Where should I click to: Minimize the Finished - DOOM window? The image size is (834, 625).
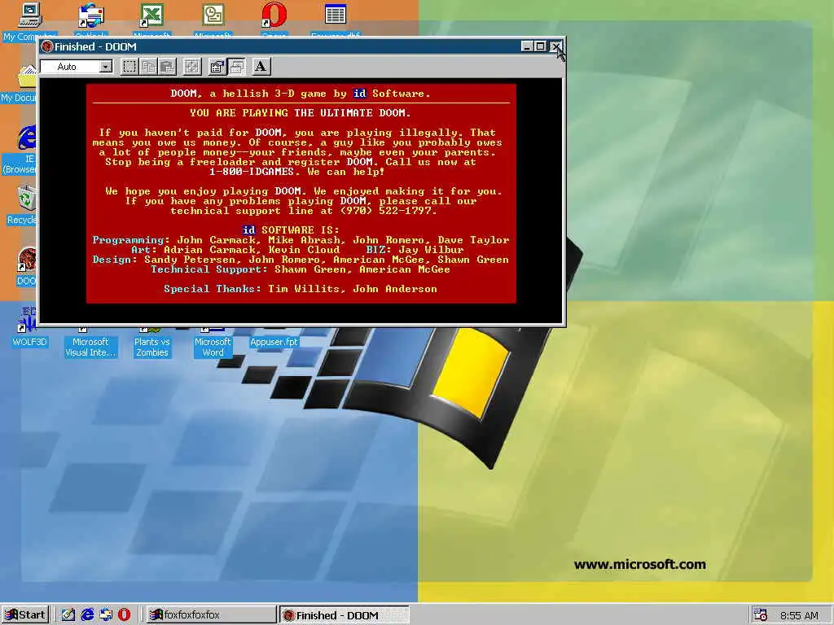[527, 46]
